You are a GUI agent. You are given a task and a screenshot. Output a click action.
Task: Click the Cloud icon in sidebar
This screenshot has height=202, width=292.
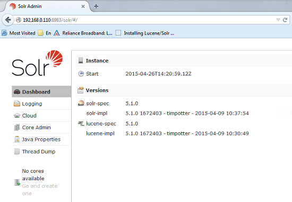(x=17, y=116)
